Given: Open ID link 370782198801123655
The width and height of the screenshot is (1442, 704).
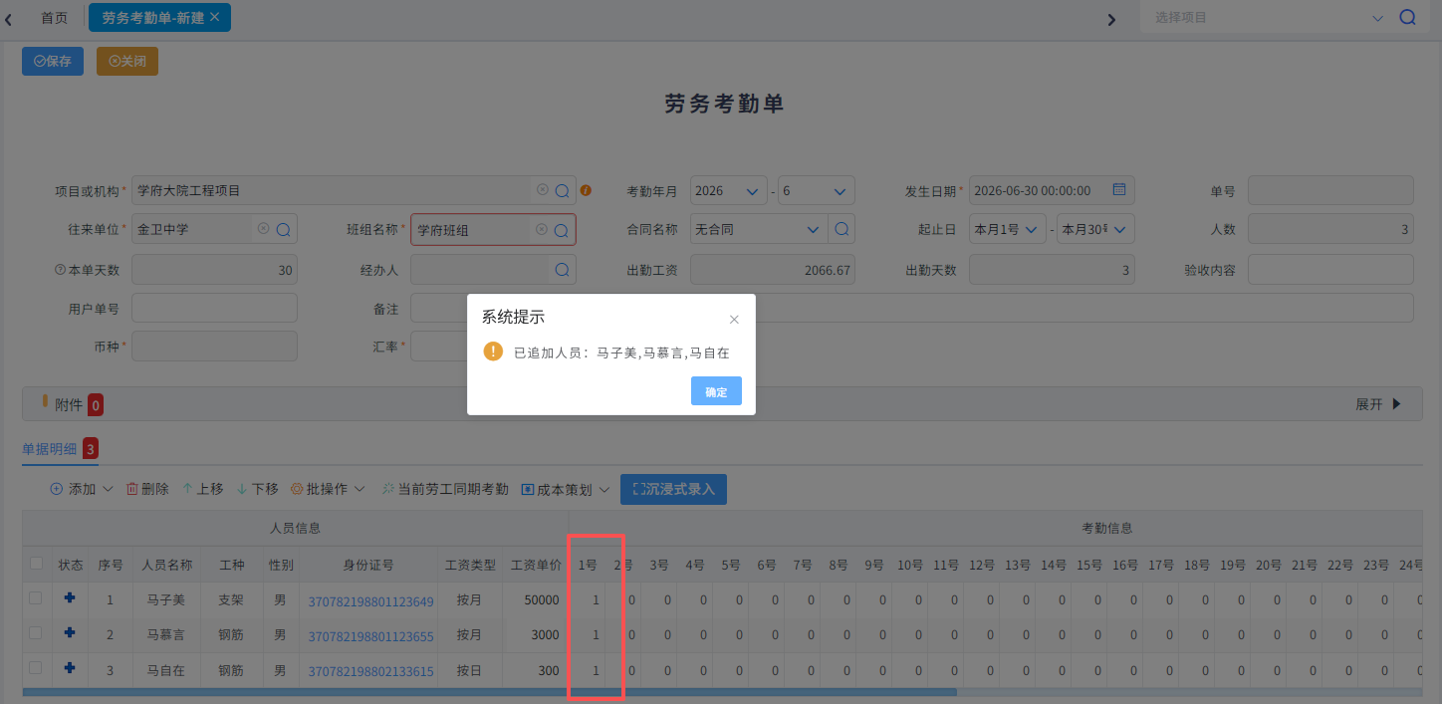Looking at the screenshot, I should [370, 635].
